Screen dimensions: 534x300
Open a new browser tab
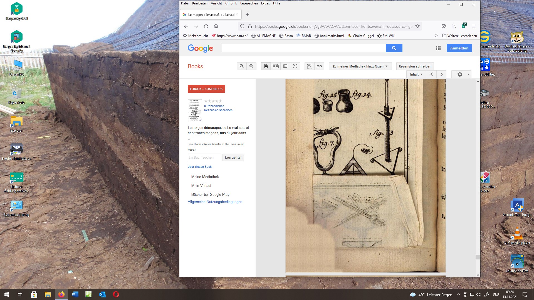[x=247, y=15]
